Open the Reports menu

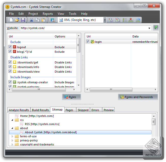48,14
